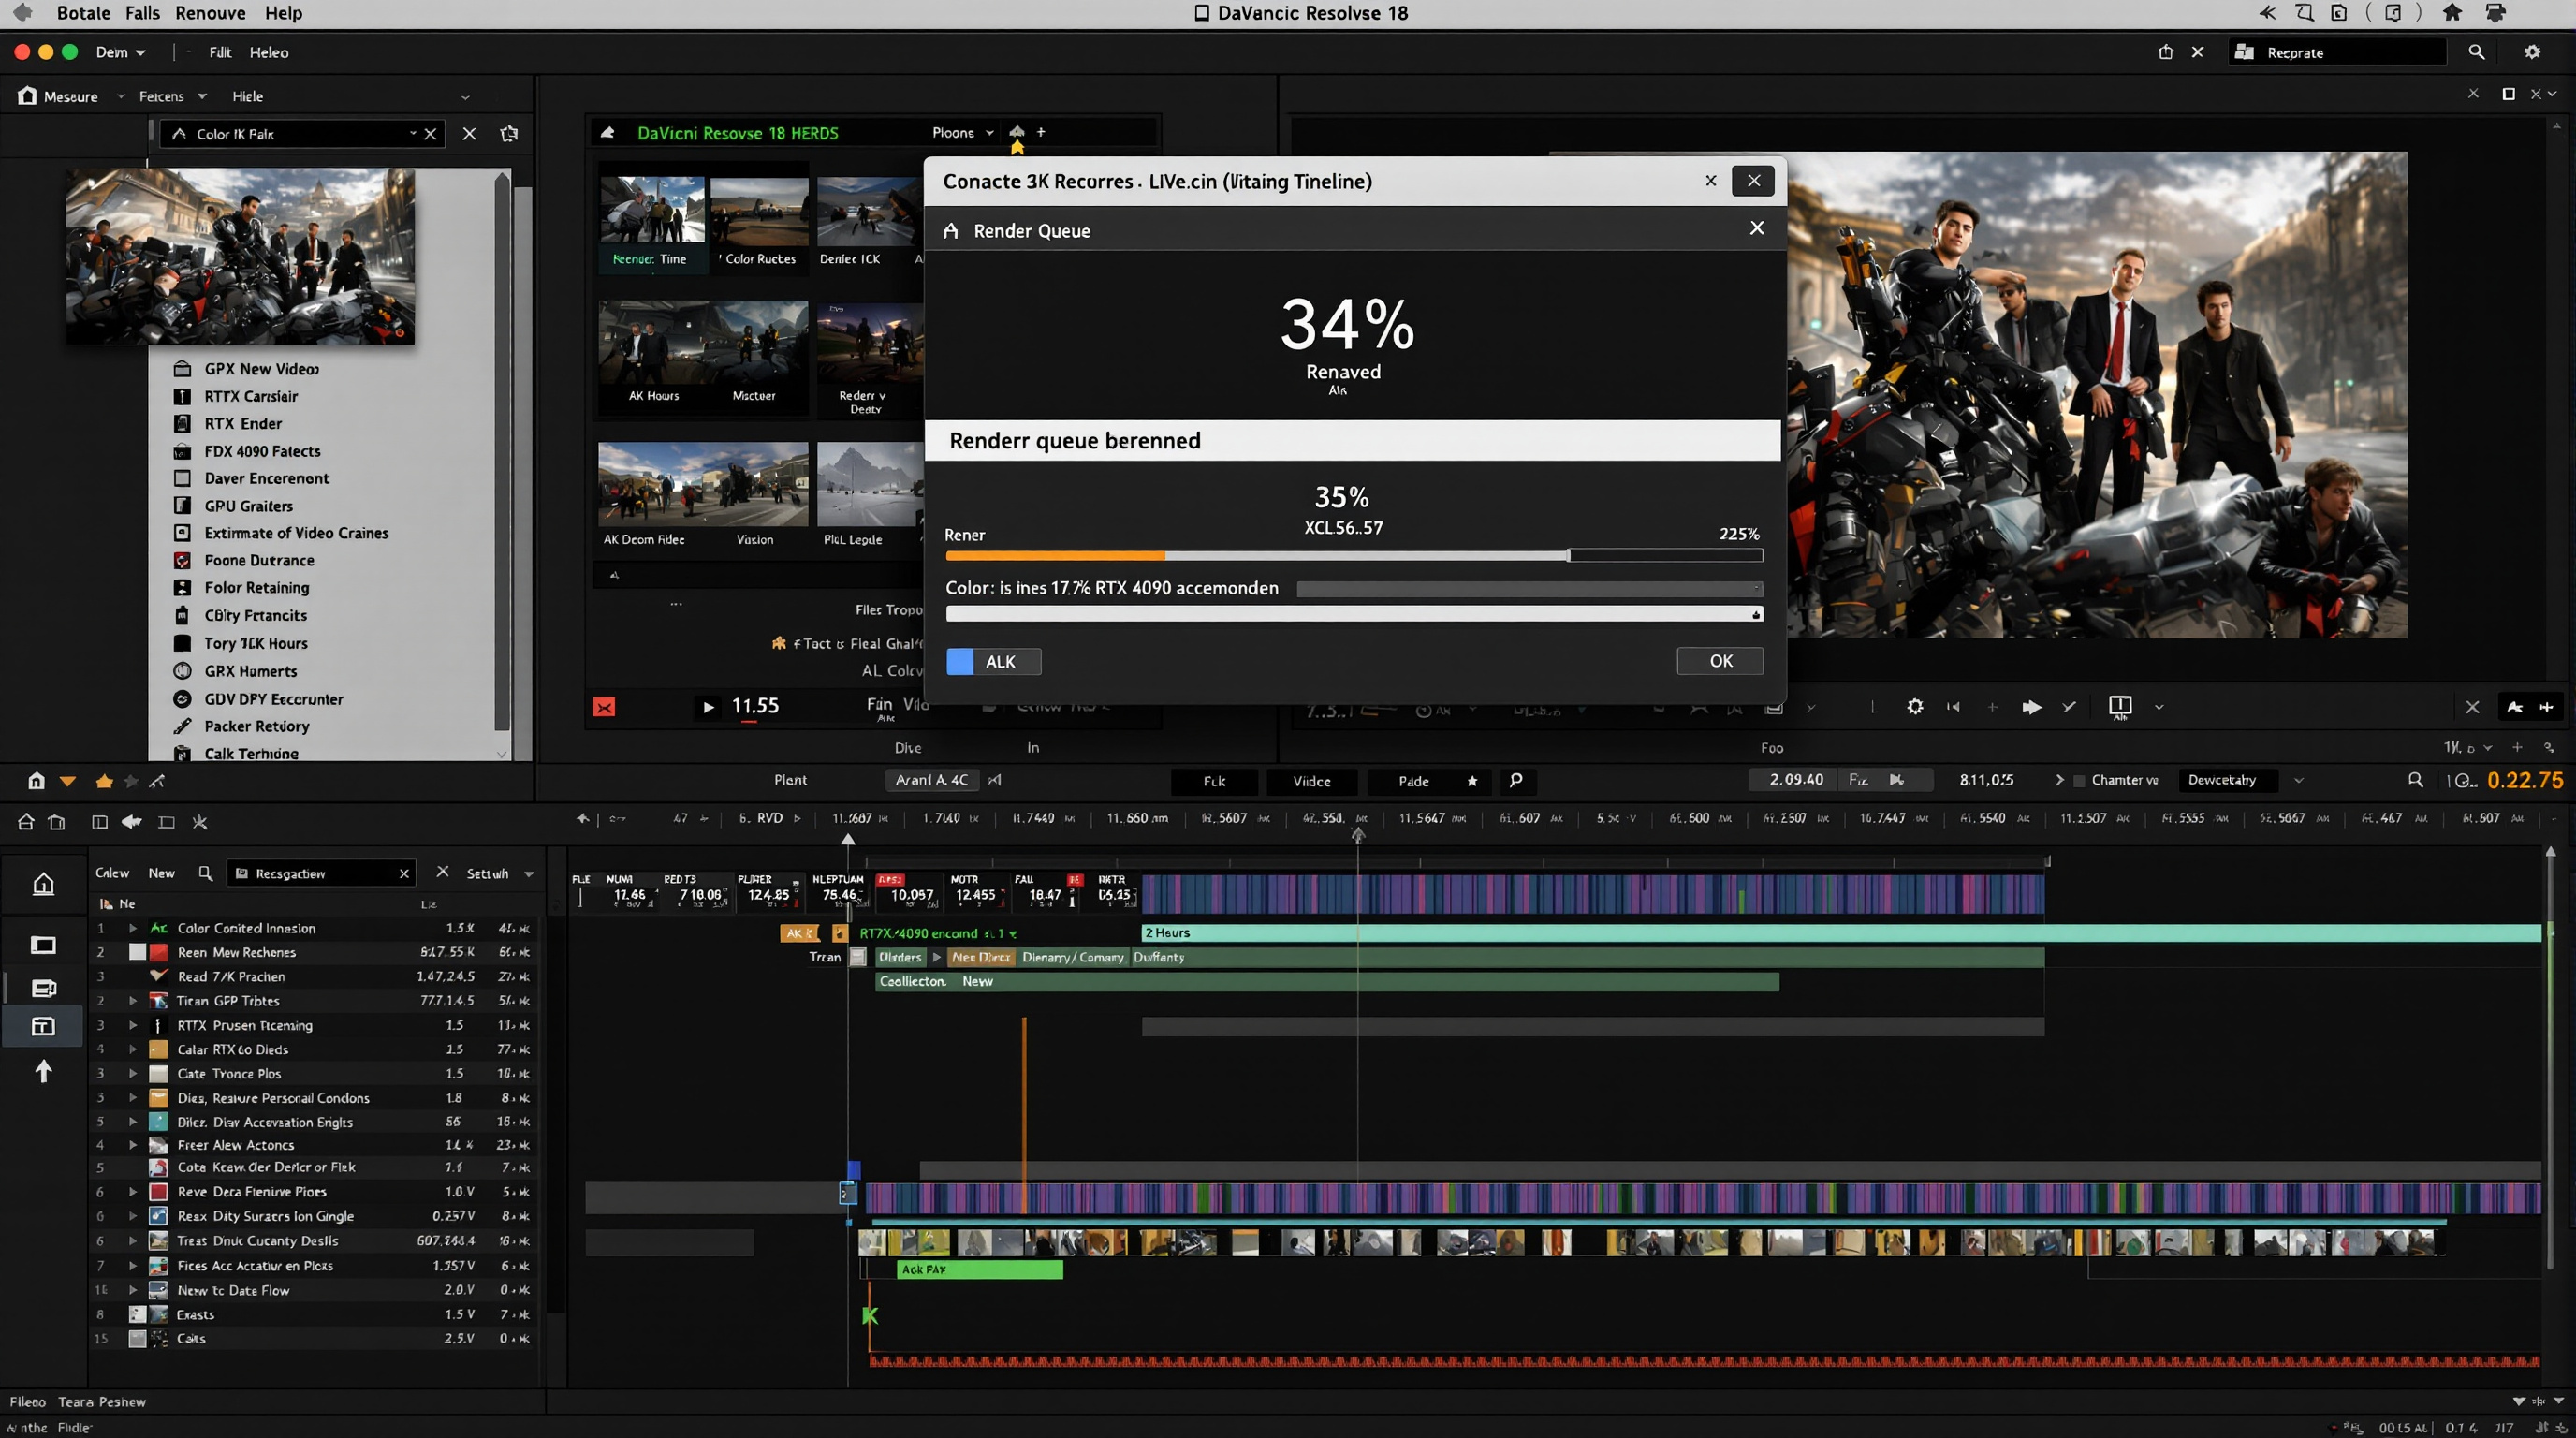Click the Arani A. 4C button
2576x1438 pixels.
[x=931, y=780]
